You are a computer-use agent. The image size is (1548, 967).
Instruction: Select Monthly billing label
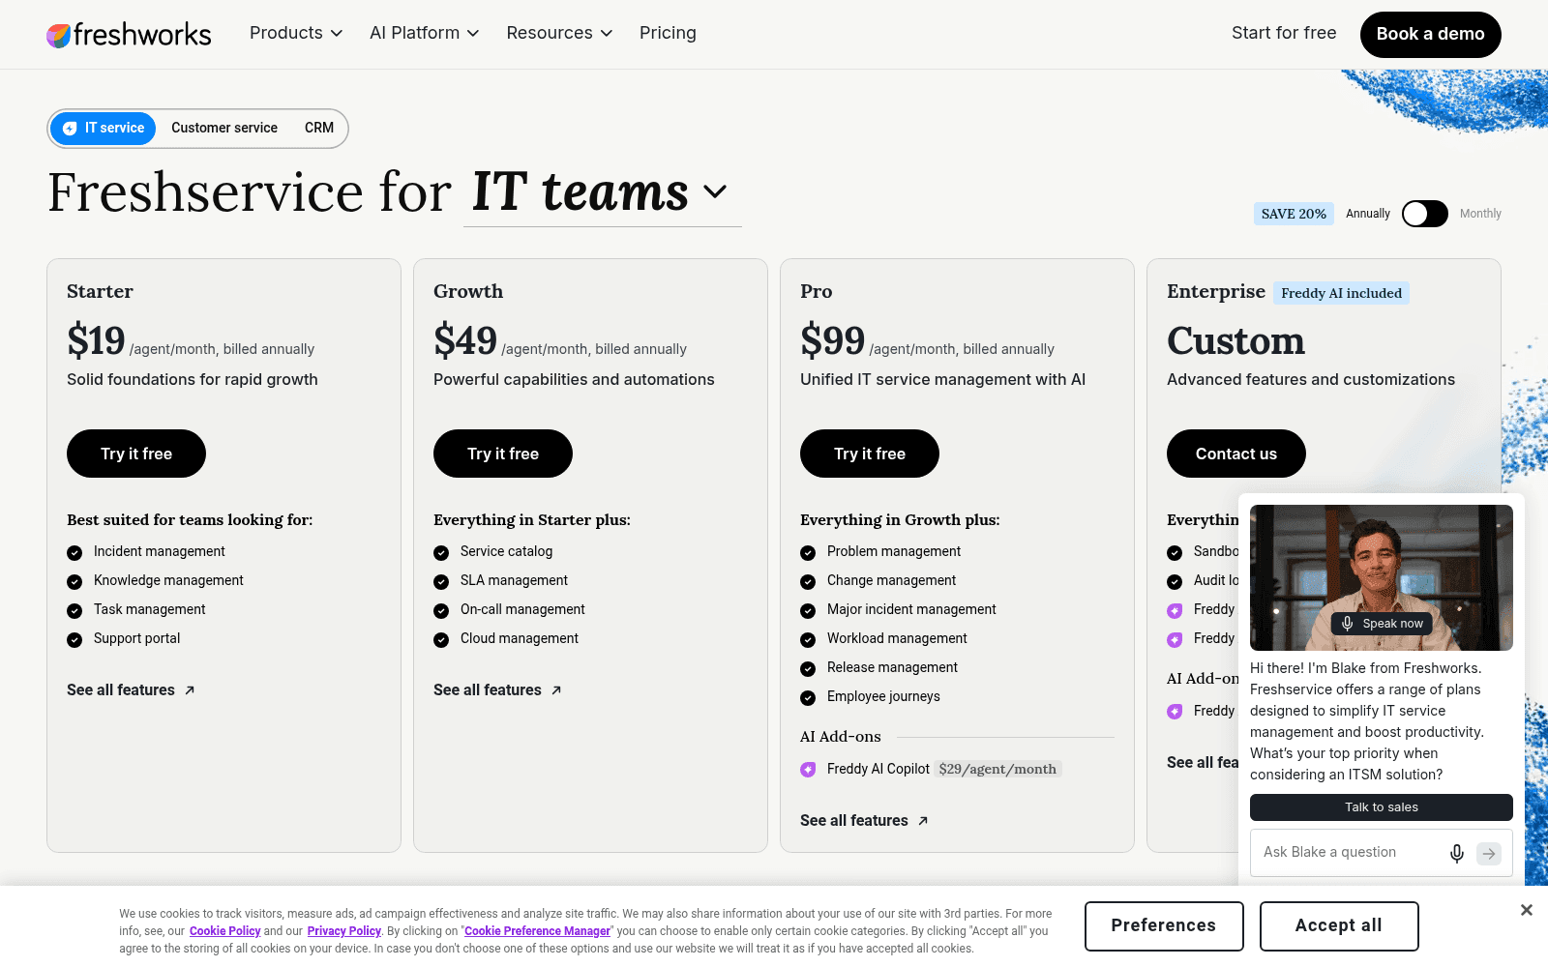click(x=1480, y=214)
